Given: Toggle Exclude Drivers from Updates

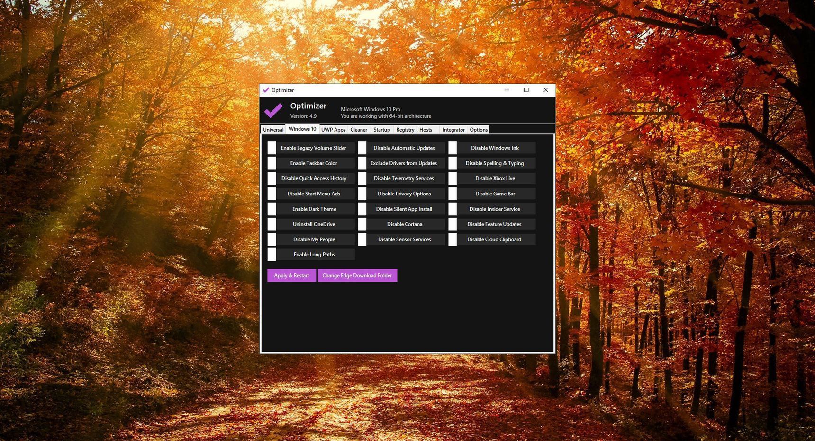Looking at the screenshot, I should click(401, 163).
